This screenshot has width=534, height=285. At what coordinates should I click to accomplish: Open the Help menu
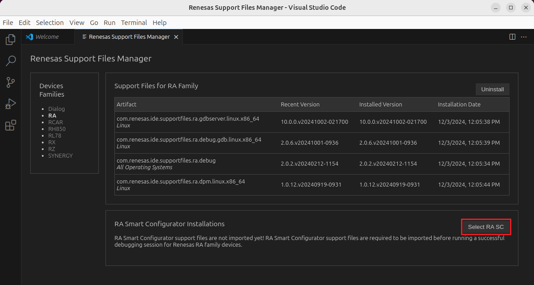[159, 23]
